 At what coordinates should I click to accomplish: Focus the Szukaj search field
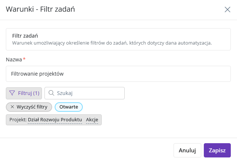85,93
